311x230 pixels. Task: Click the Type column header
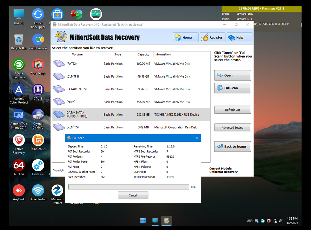[x=118, y=54]
